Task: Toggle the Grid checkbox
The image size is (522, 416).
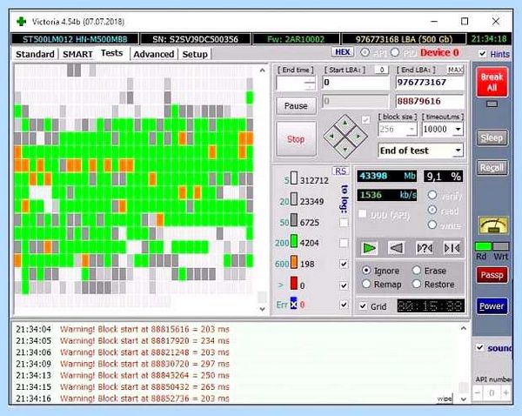Action: coord(363,306)
